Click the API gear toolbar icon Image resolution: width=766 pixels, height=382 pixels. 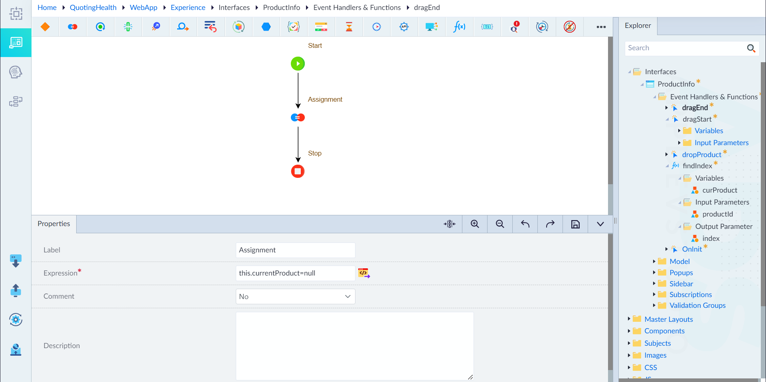click(404, 27)
